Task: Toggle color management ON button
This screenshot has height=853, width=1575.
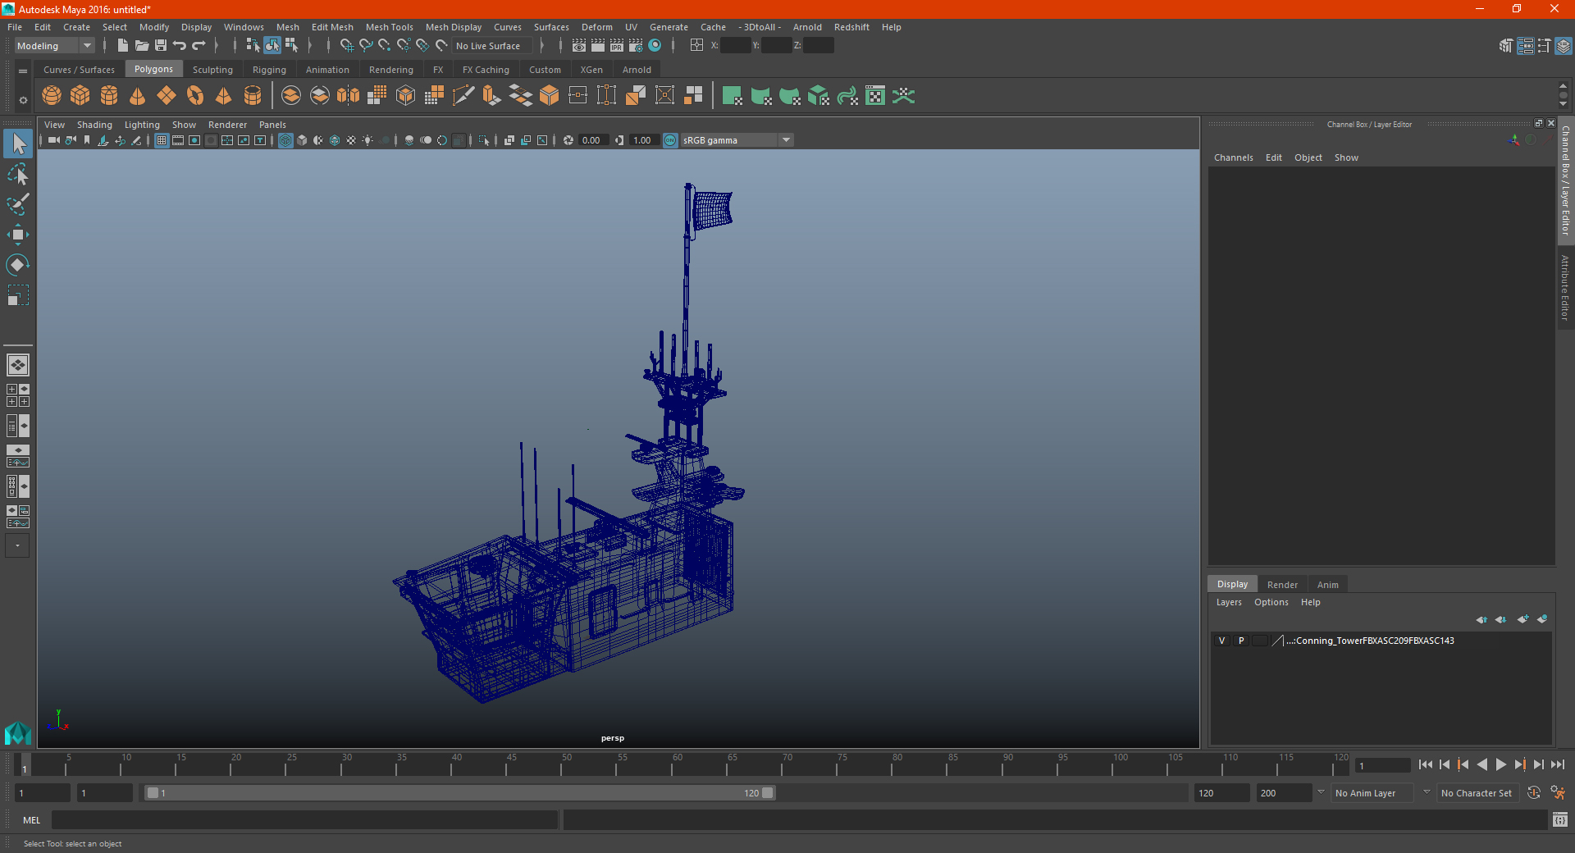Action: [670, 140]
